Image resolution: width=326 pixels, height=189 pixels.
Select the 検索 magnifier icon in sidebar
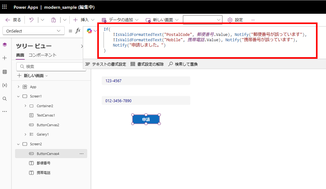pos(4,98)
